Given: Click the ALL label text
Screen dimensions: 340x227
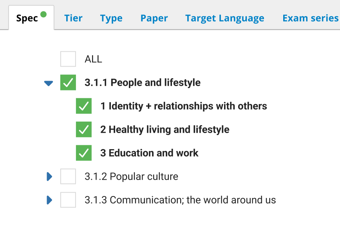Looking at the screenshot, I should 93,59.
